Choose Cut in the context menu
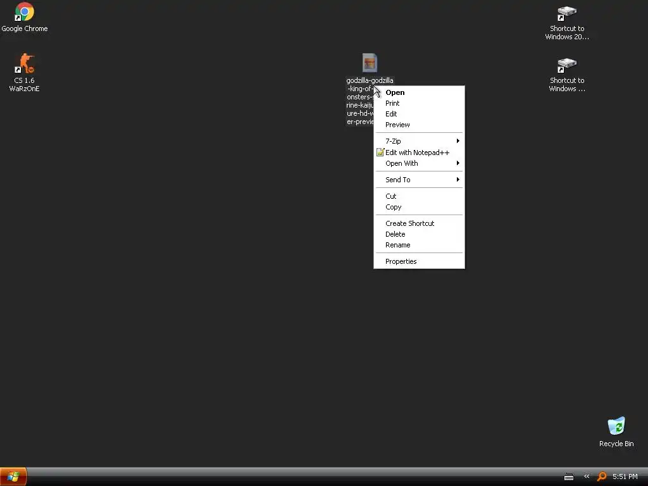 pos(419,196)
